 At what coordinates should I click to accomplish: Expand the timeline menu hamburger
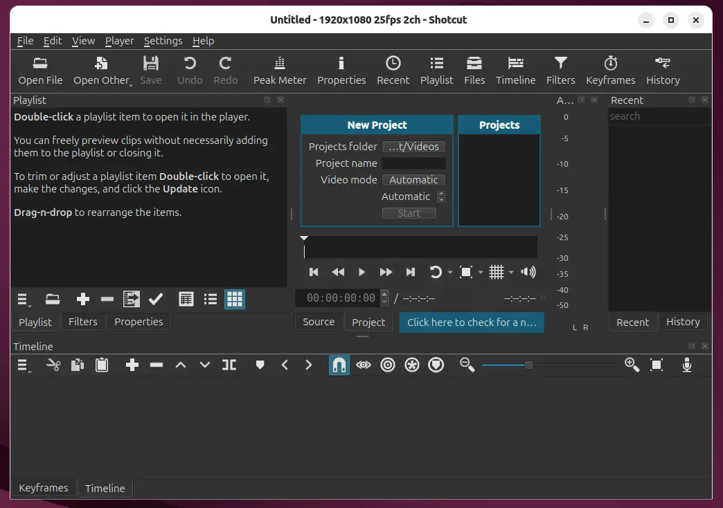[x=23, y=365]
